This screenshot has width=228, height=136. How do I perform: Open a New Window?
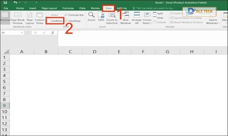pyautogui.click(x=125, y=16)
